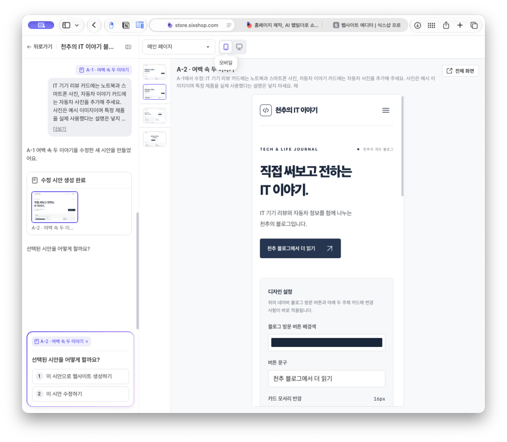The image size is (507, 442).
Task: Click the 천추의 IT 이야기 블... project title
Action: (87, 47)
